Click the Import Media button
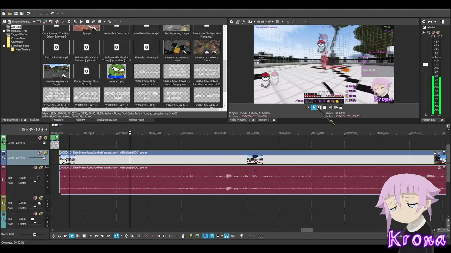Screen dimensions: 451x253 [x=19, y=22]
